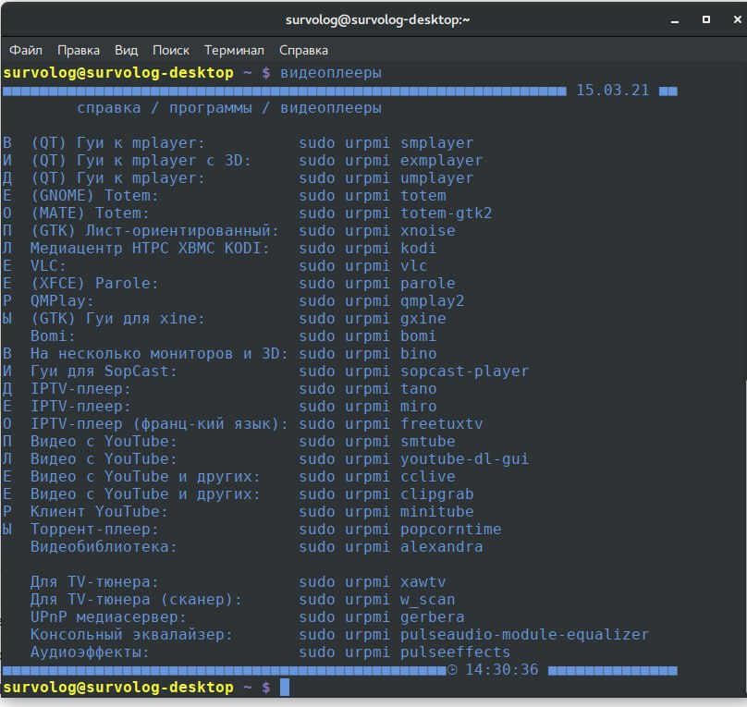Viewport: 747px width, 707px height.
Task: Click the text sudo urpmi exmplayer
Action: 391,161
